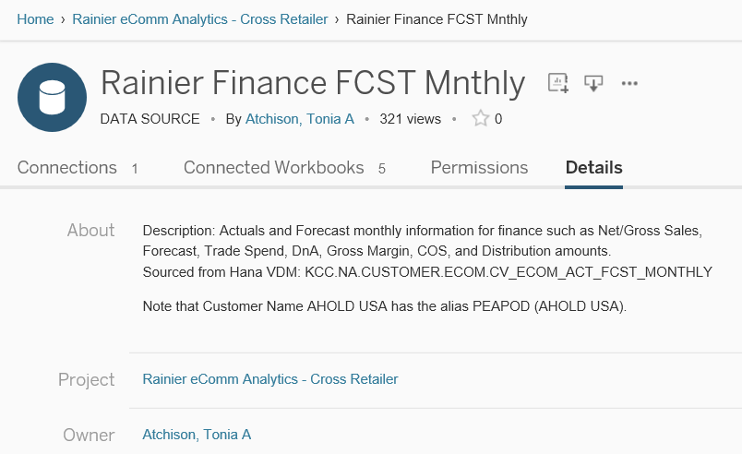Open the Project row's Cross Retailer link
This screenshot has height=454, width=742.
[x=270, y=379]
